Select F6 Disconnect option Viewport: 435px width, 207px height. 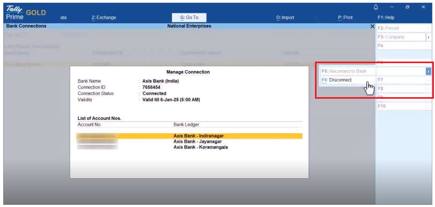coord(337,80)
